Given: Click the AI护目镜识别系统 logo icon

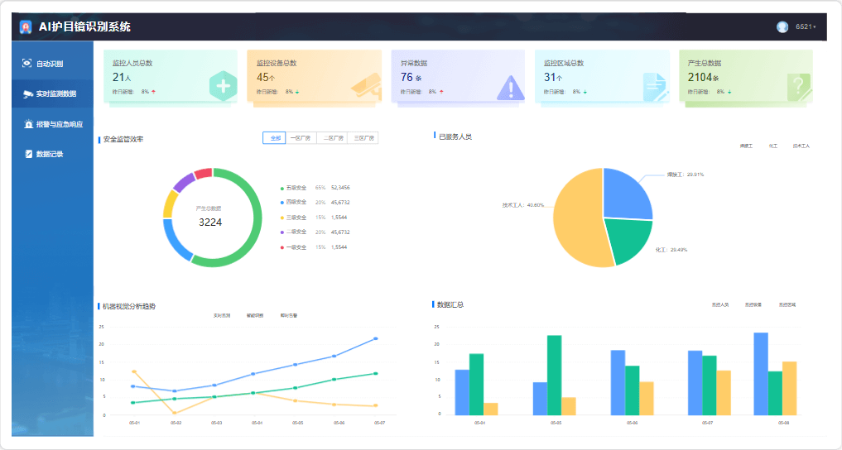Looking at the screenshot, I should tap(26, 26).
